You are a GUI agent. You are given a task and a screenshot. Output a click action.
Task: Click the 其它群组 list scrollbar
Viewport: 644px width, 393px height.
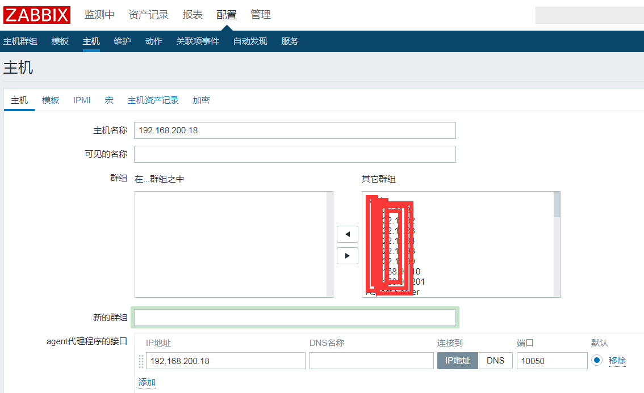(557, 244)
